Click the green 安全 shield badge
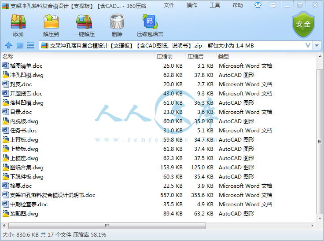Image resolution: width=324 pixels, height=241 pixels. pyautogui.click(x=303, y=24)
